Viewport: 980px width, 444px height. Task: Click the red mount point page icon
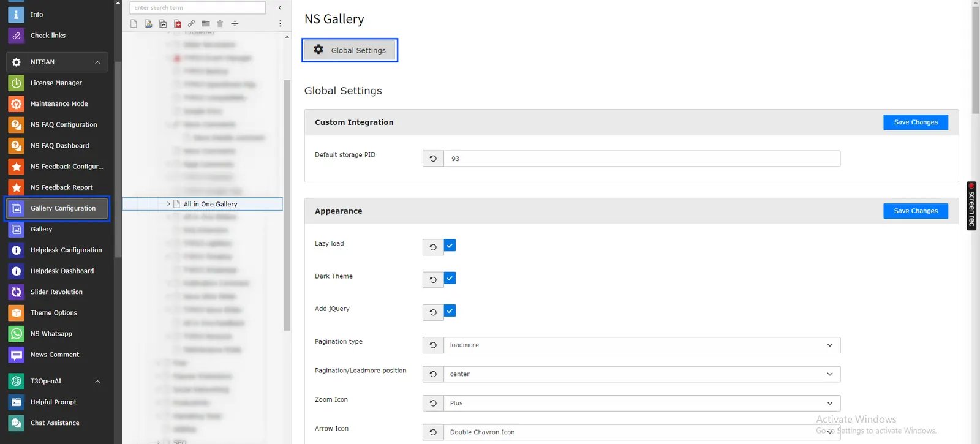(178, 24)
